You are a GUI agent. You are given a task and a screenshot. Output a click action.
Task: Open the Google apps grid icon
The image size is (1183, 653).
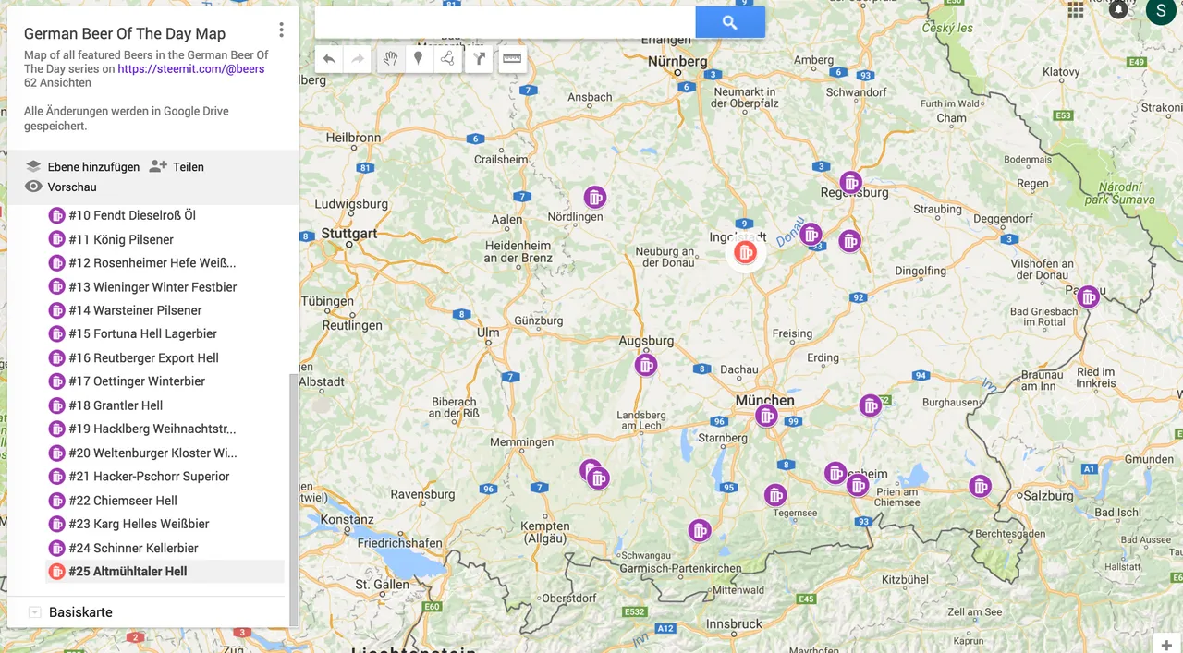point(1076,10)
